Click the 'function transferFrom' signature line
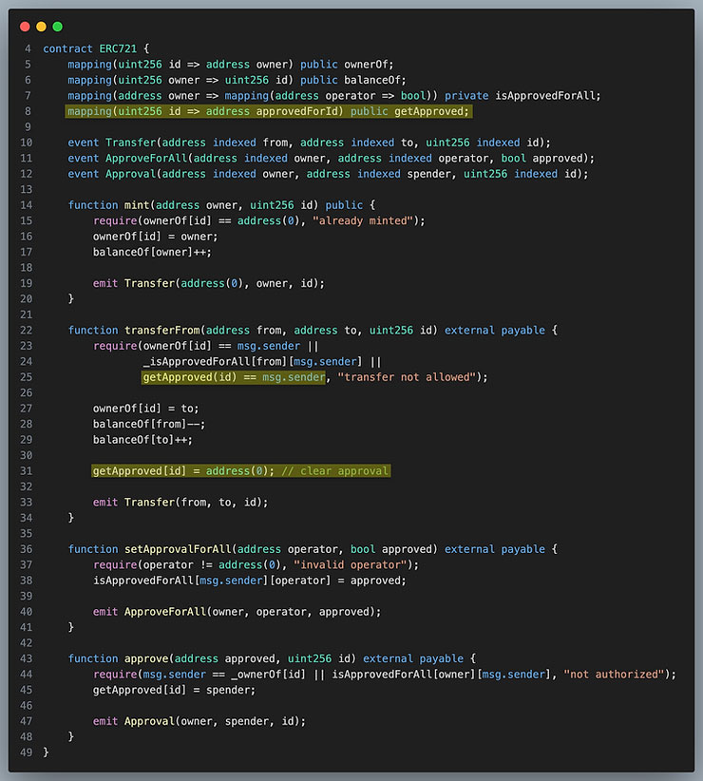The height and width of the screenshot is (781, 703). tap(313, 331)
